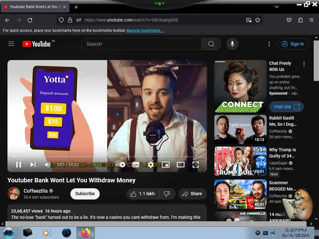
Task: Skip to the next video
Action: (x=33, y=165)
